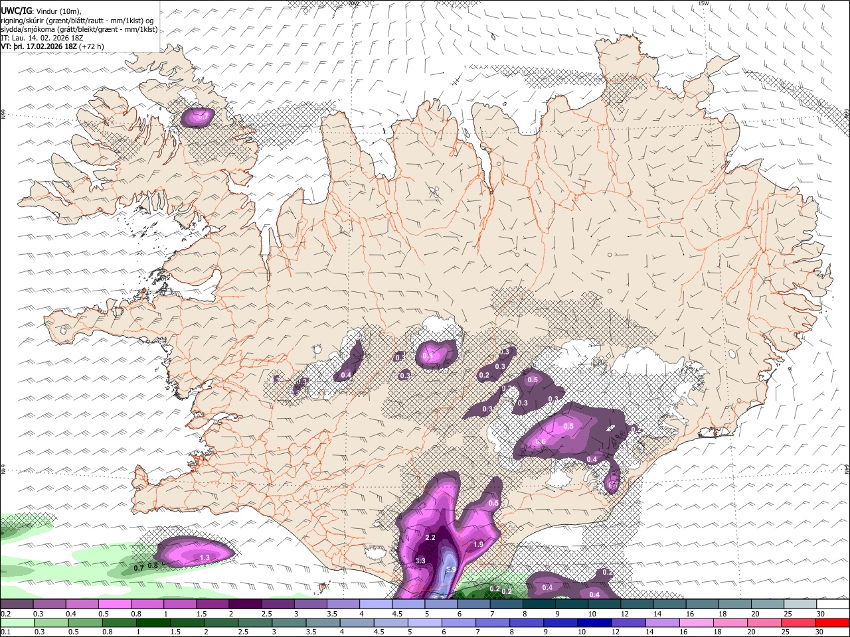Click the 1.3 value in the offshore pink patch
Screen dimensions: 850x637
pos(205,557)
